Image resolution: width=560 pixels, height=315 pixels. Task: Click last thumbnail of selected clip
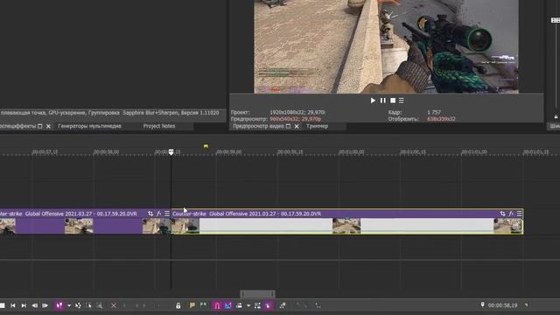point(508,226)
